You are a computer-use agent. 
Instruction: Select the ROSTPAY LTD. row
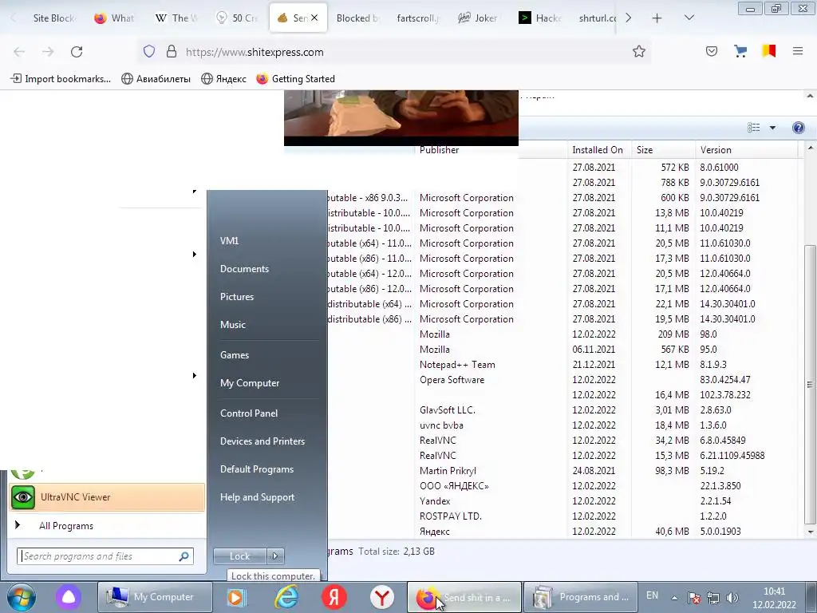pyautogui.click(x=562, y=516)
